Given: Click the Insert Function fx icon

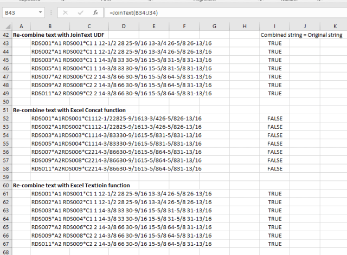Looking at the screenshot, I should (95, 12).
